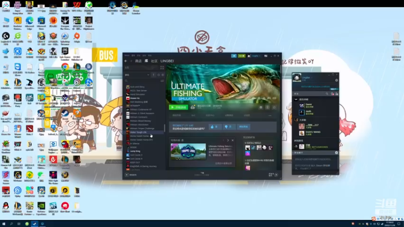
Task: Select Hobo: Tough Life in game list
Action: [x=144, y=132]
